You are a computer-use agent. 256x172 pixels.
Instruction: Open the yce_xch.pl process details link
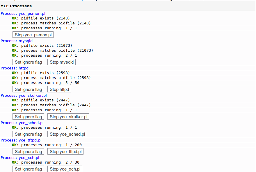29,157
